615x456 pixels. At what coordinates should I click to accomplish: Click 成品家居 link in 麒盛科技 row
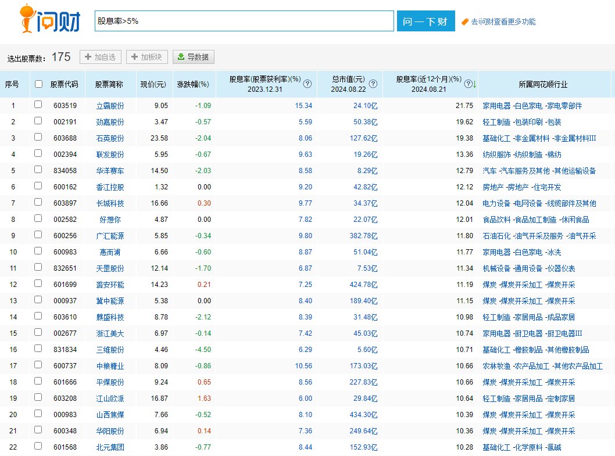tap(562, 317)
